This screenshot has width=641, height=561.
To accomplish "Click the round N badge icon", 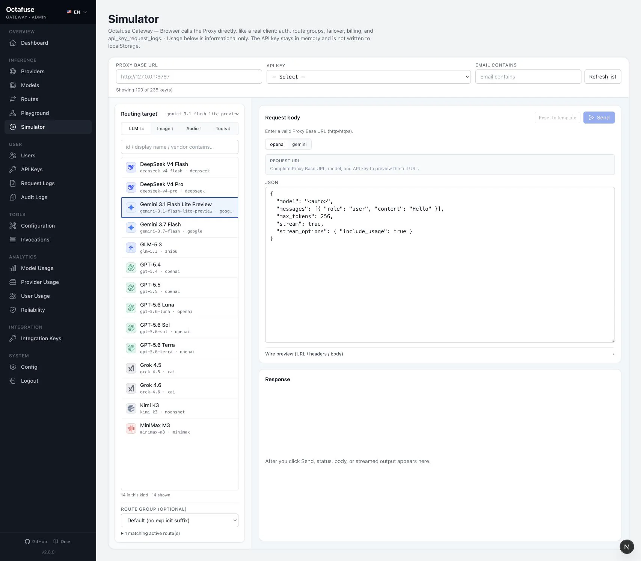I will (627, 547).
